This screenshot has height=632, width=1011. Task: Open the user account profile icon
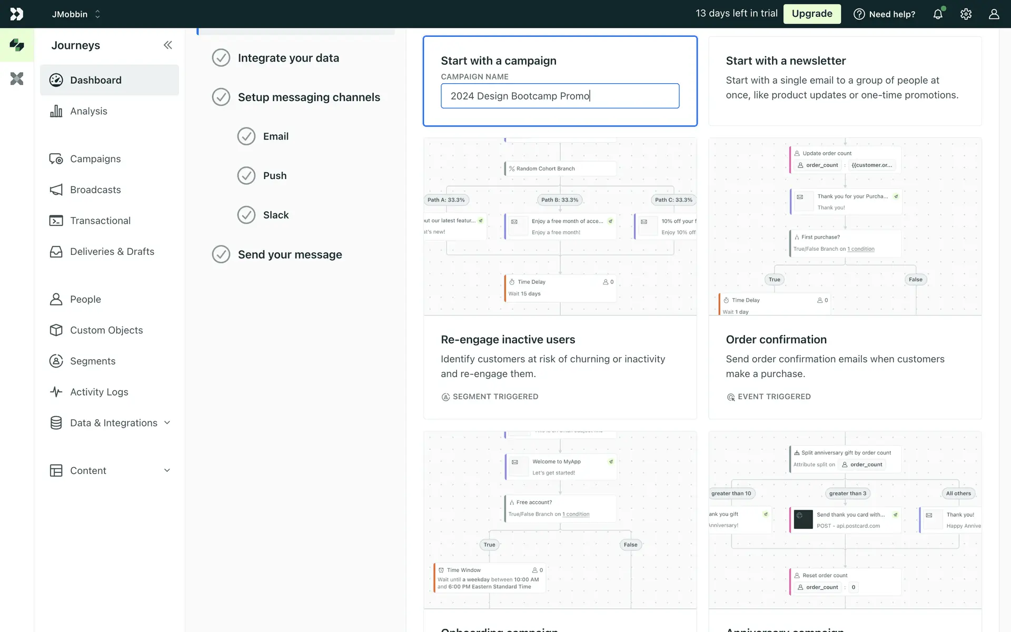point(994,14)
